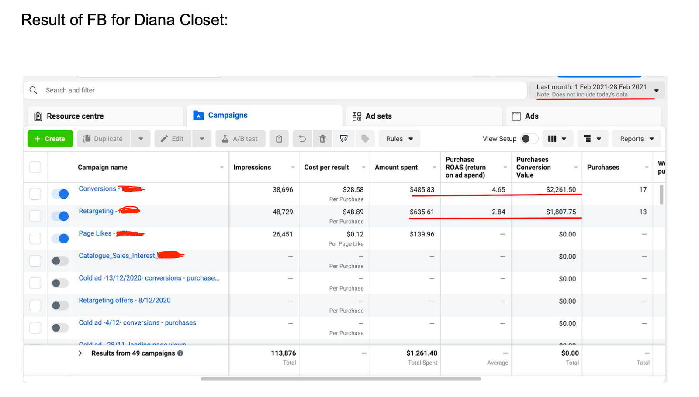This screenshot has width=699, height=397.
Task: Click the export/share arrows icon
Action: point(344,139)
